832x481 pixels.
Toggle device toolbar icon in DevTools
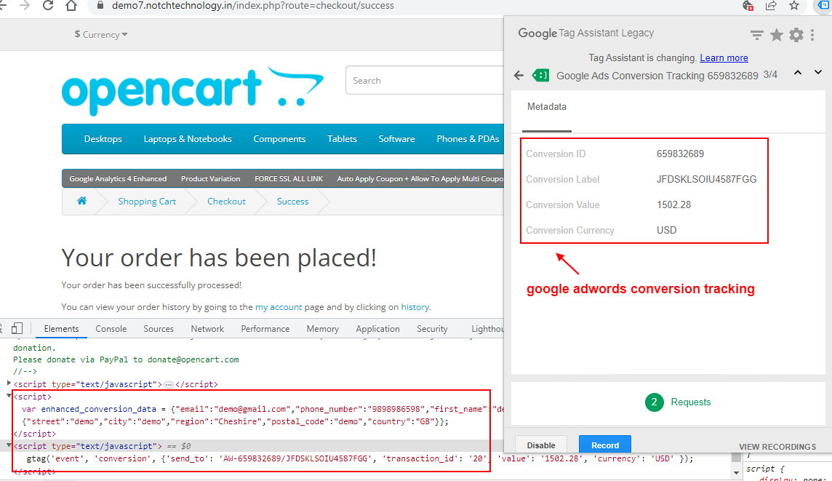click(17, 329)
